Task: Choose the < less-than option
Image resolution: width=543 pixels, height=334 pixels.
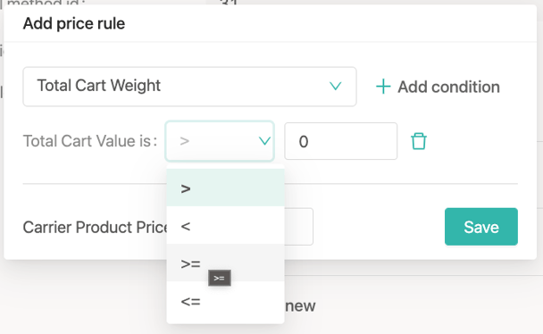Action: [x=225, y=227]
